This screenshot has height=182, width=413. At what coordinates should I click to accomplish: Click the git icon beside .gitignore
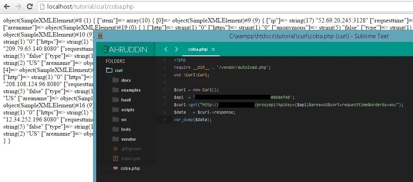[x=115, y=149]
